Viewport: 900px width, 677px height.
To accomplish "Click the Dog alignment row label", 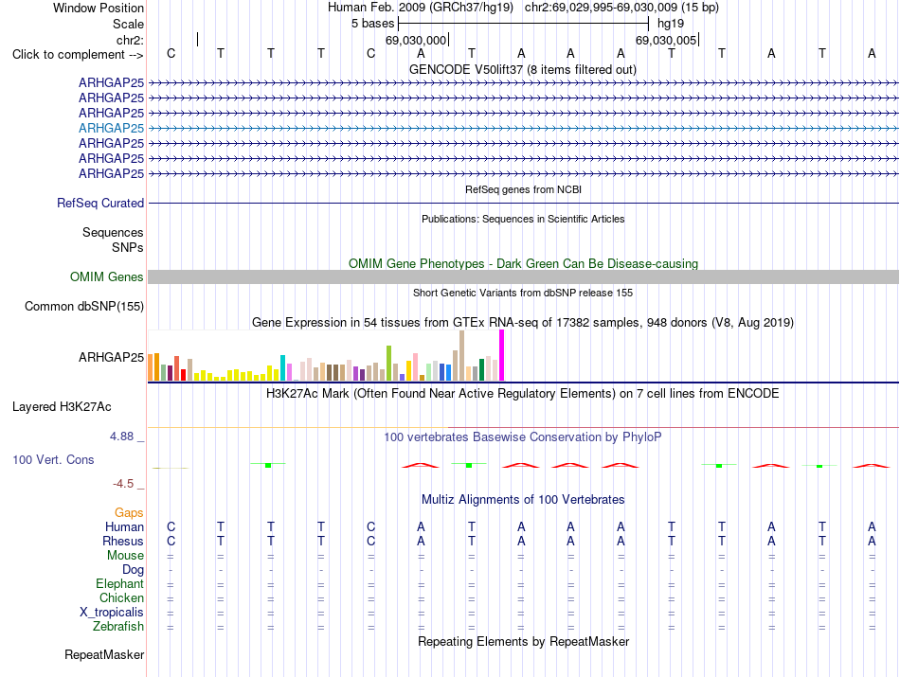I will click(x=134, y=570).
